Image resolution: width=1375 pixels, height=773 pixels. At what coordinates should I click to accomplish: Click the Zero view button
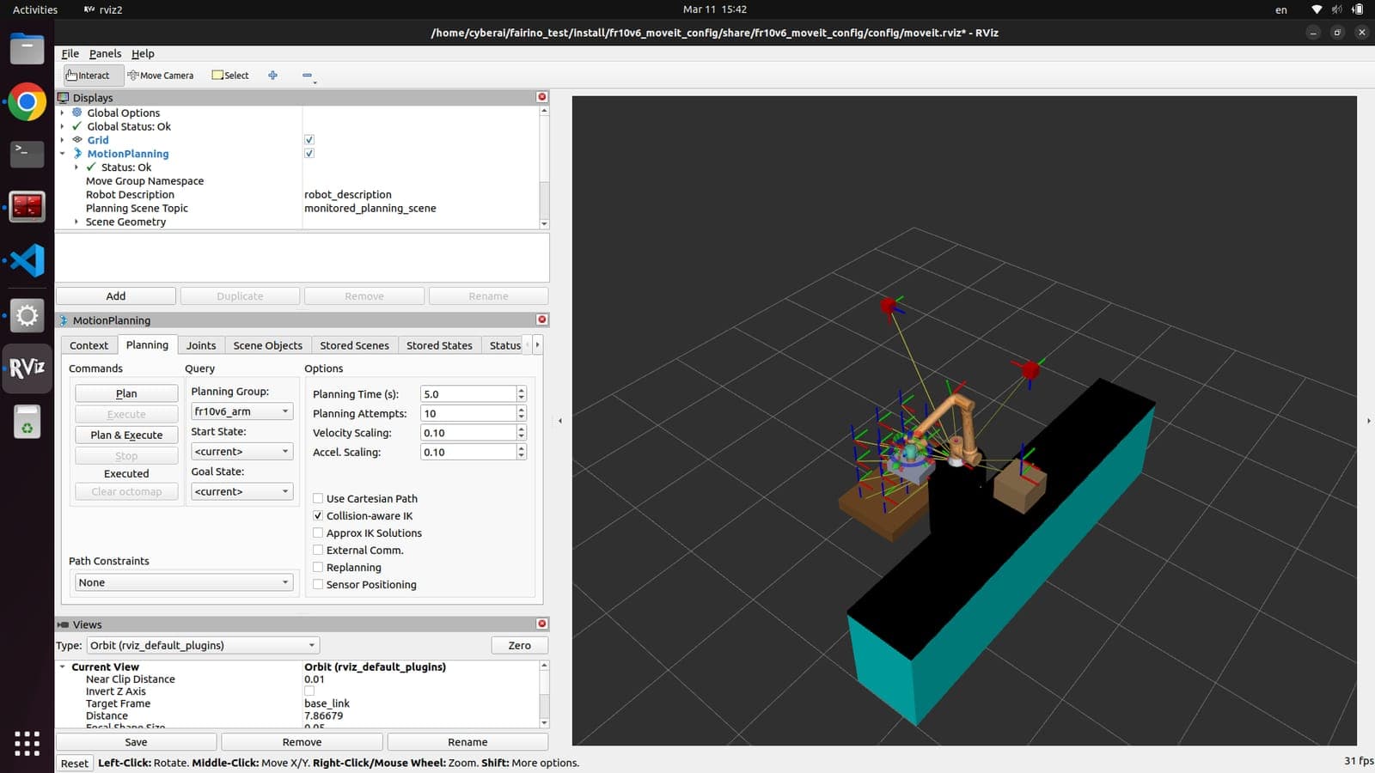(x=519, y=645)
